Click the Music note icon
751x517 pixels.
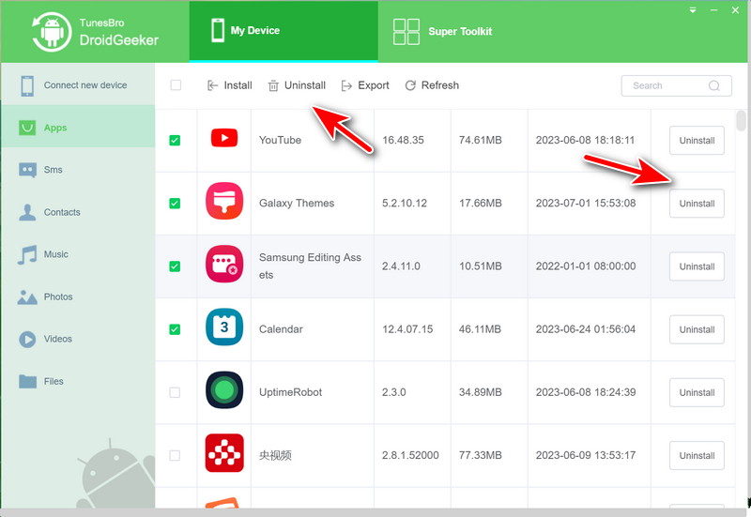coord(27,254)
